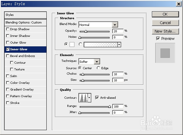The image size is (183, 135).
Task: Enable the Pattern Overlay checkbox
Action: tap(8, 96)
